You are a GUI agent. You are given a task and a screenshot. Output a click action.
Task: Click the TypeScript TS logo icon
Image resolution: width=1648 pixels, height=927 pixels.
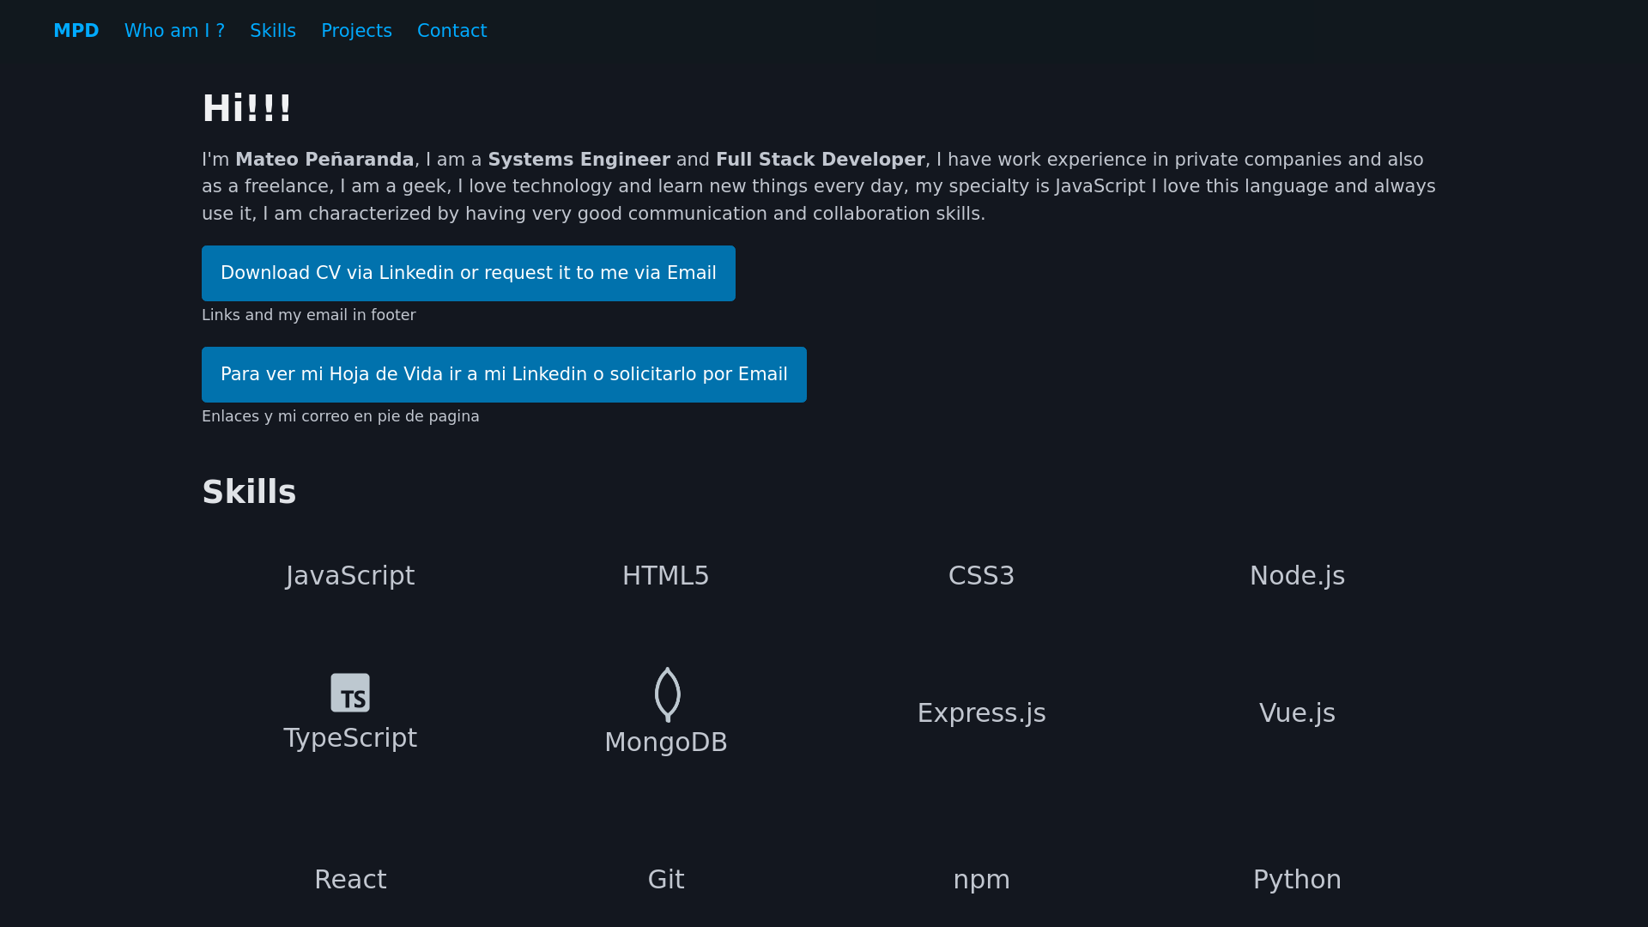350,693
